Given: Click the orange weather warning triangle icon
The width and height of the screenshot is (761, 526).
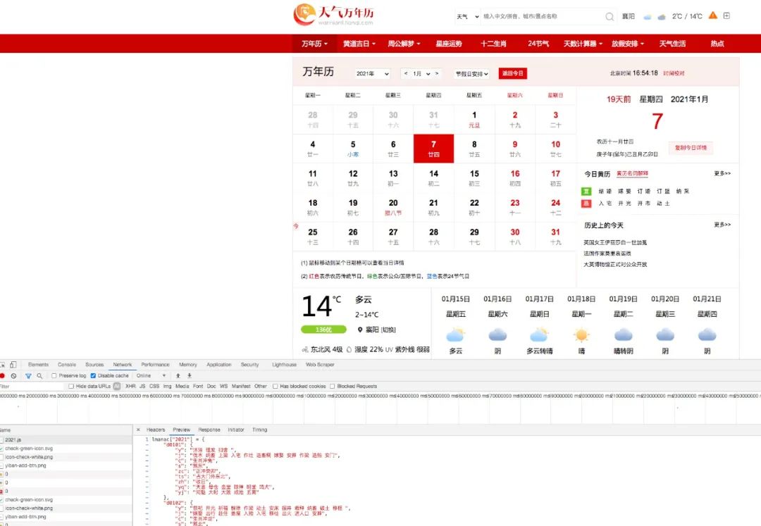Looking at the screenshot, I should (713, 15).
